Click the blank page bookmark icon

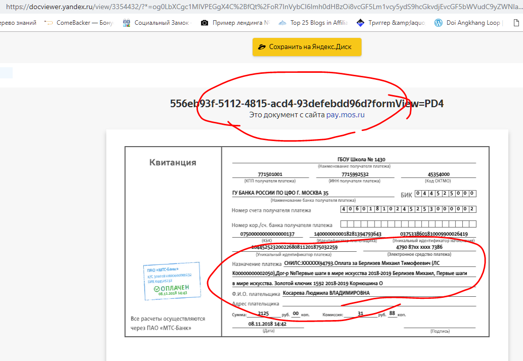pos(516,23)
